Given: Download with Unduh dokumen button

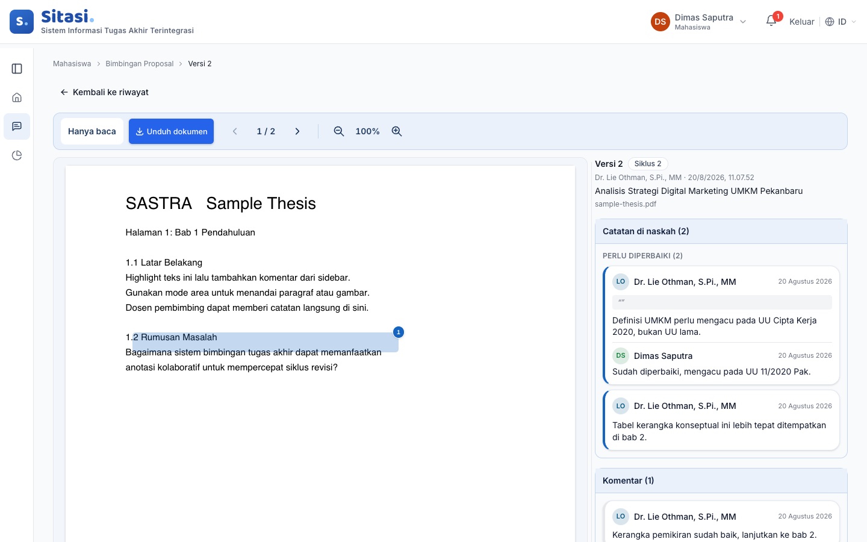Looking at the screenshot, I should click(171, 131).
